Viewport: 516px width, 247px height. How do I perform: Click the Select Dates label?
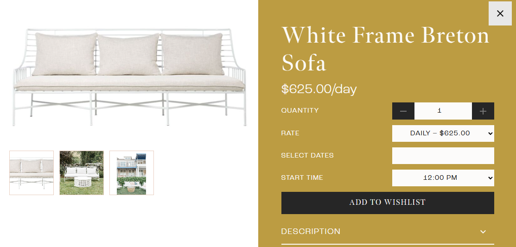[x=307, y=155]
